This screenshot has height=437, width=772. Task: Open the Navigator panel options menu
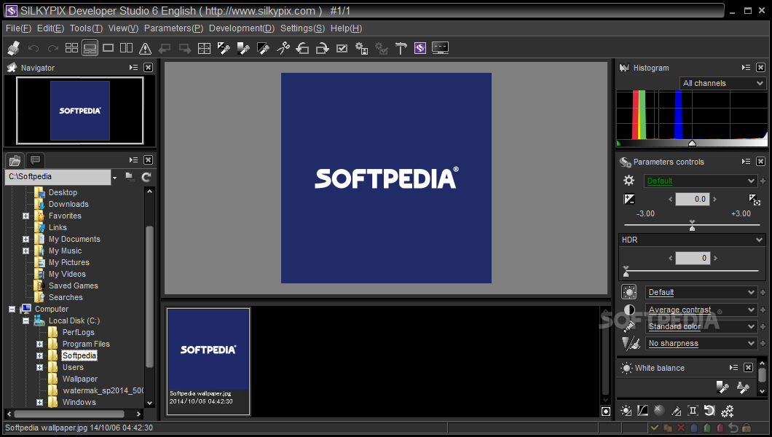pyautogui.click(x=133, y=68)
